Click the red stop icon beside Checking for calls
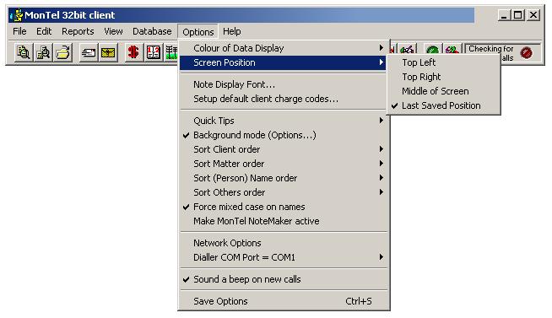 point(527,53)
